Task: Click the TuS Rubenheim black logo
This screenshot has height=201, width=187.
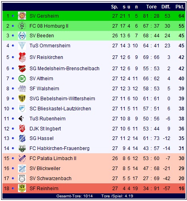Action: 21,119
